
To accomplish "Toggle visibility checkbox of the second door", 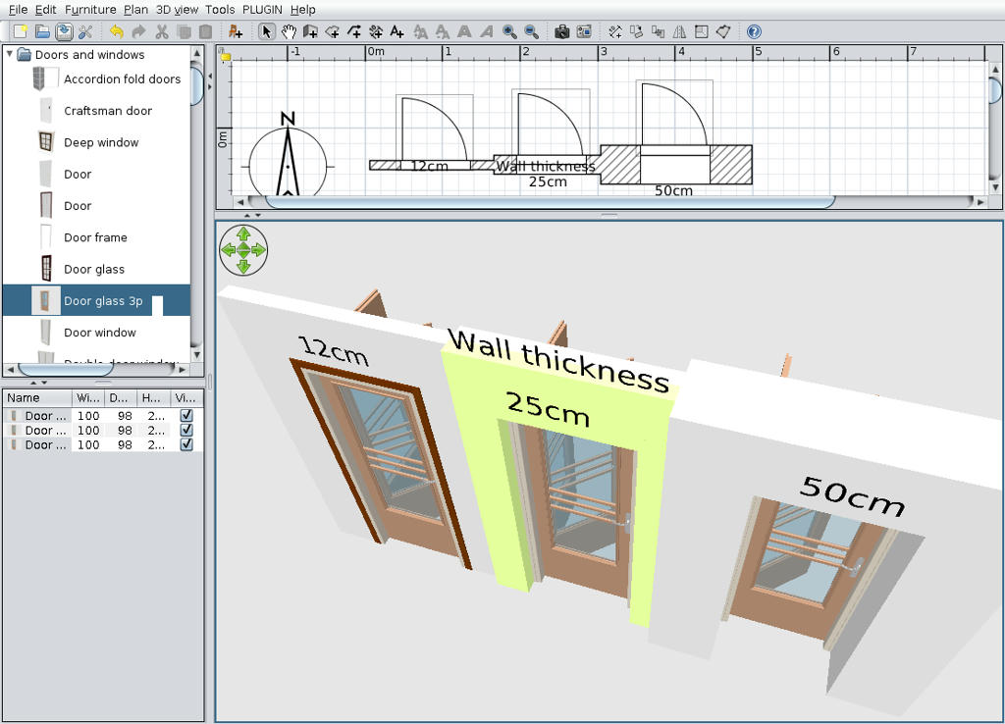I will (x=186, y=431).
